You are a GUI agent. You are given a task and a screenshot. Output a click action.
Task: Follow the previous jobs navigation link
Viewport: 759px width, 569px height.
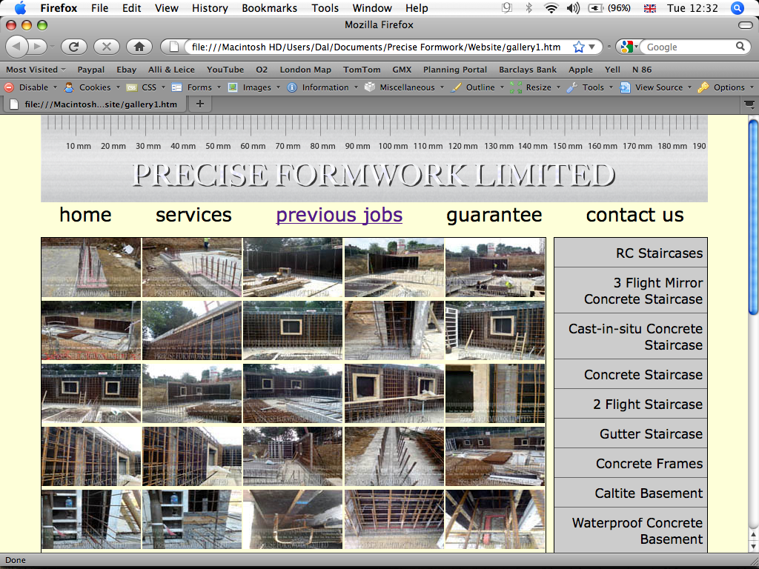pyautogui.click(x=339, y=215)
